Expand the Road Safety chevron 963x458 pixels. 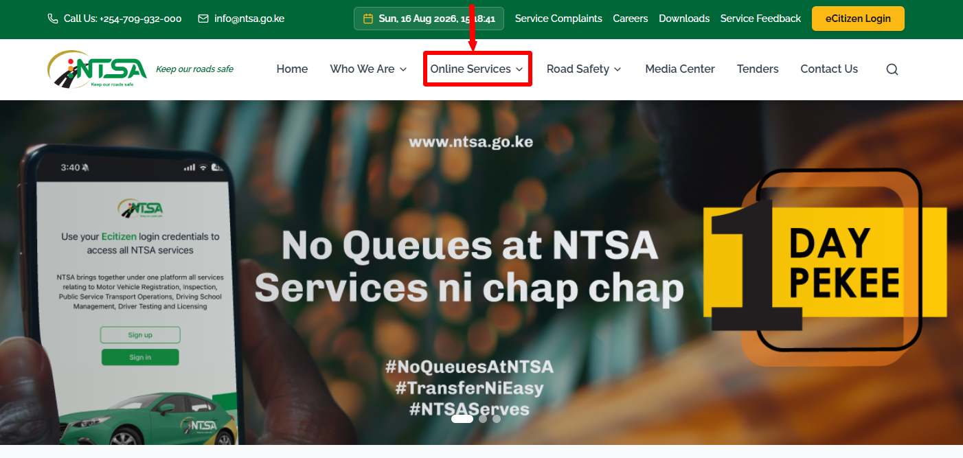pos(618,69)
